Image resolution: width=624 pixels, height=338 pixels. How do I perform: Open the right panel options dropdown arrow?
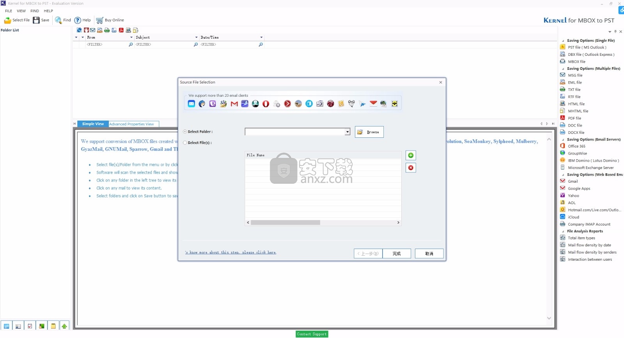coord(610,32)
